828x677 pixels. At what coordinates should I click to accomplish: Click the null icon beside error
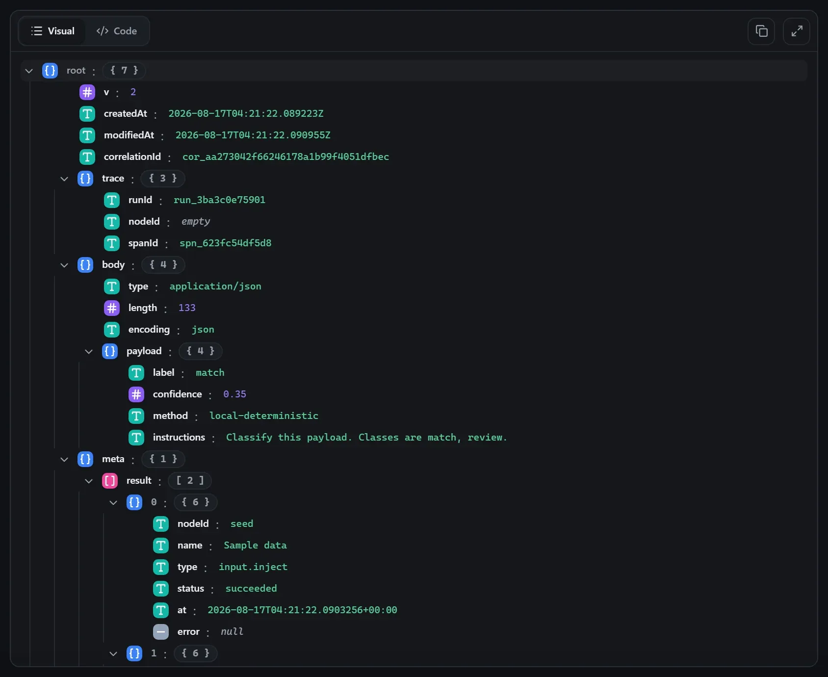point(161,632)
